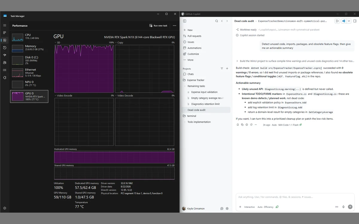Send message with the arrow button
The height and width of the screenshot is (224, 359).
coord(350,207)
